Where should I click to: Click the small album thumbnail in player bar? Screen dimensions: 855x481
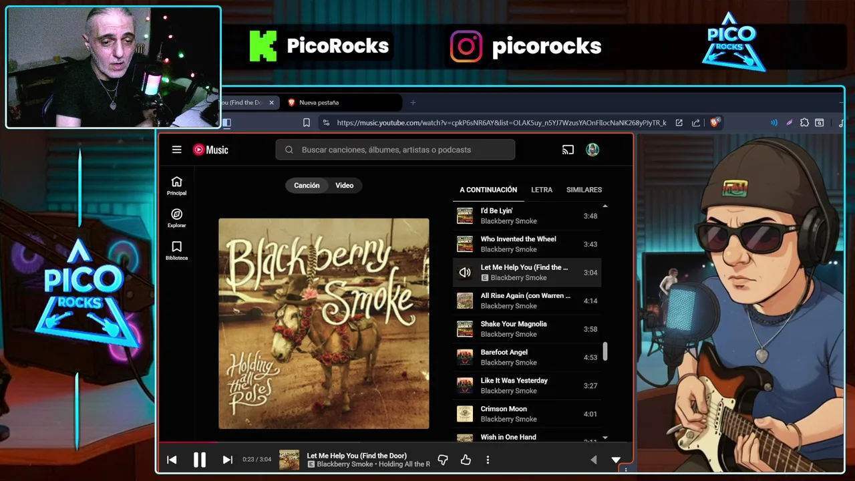click(x=289, y=460)
